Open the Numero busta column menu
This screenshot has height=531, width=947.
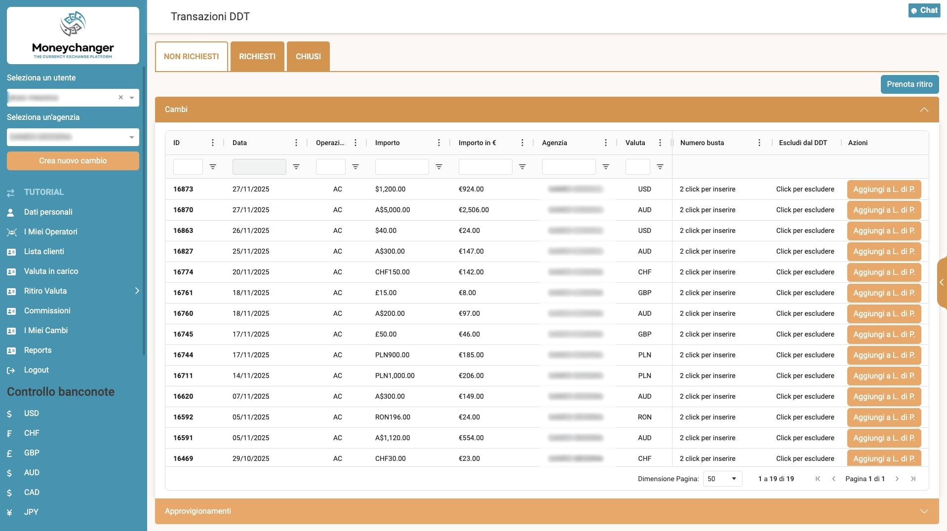pos(759,143)
